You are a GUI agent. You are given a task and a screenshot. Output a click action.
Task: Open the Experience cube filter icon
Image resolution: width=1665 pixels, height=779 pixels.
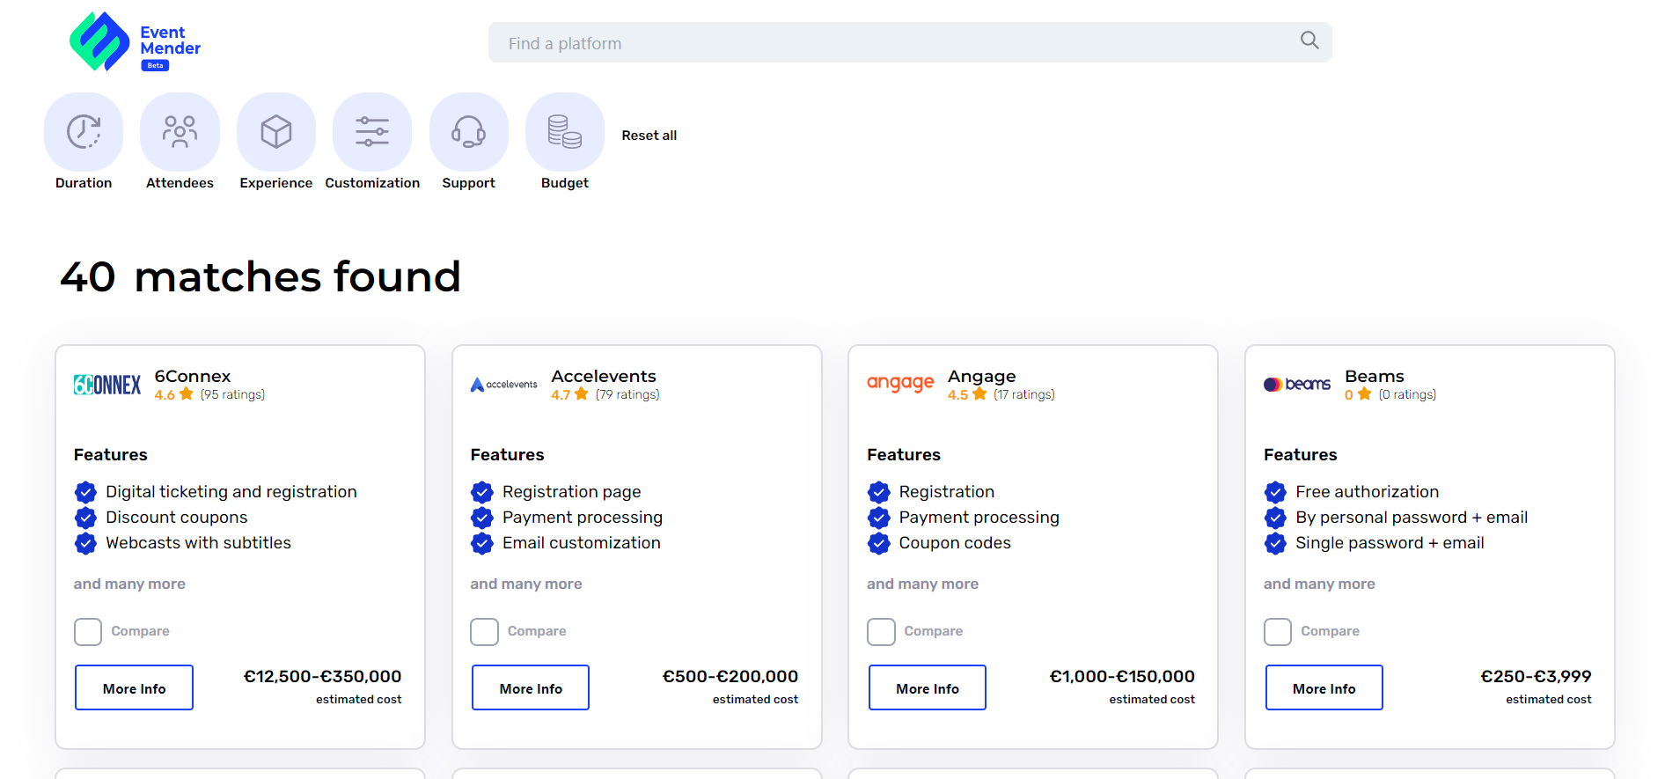276,132
